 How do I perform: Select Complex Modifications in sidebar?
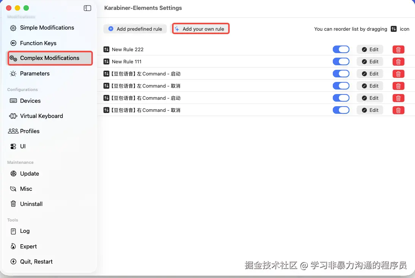[x=50, y=58]
